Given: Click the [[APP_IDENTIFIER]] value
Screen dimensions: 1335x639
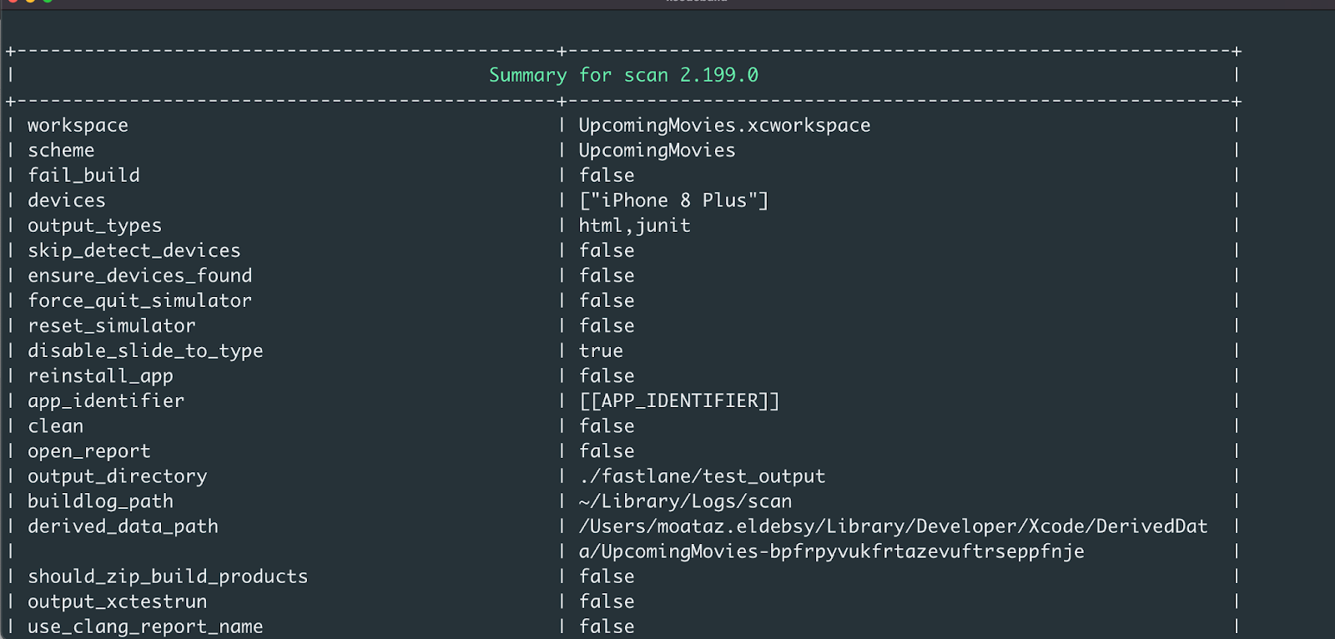Looking at the screenshot, I should tap(679, 400).
